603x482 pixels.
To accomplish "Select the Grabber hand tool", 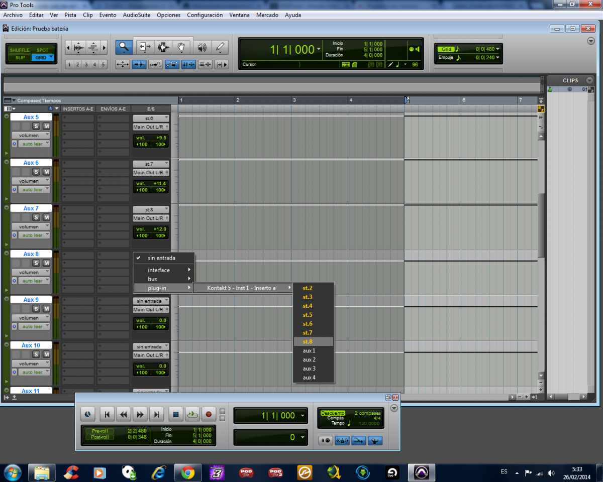I will (181, 48).
